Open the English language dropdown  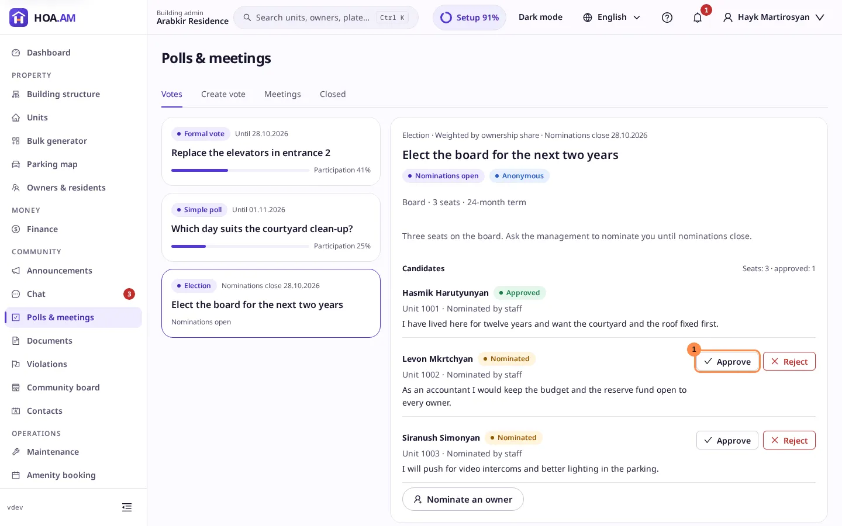click(x=612, y=18)
